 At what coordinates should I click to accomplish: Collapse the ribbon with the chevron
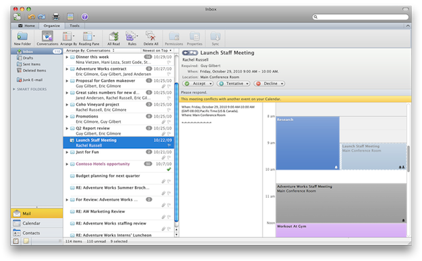[x=407, y=26]
